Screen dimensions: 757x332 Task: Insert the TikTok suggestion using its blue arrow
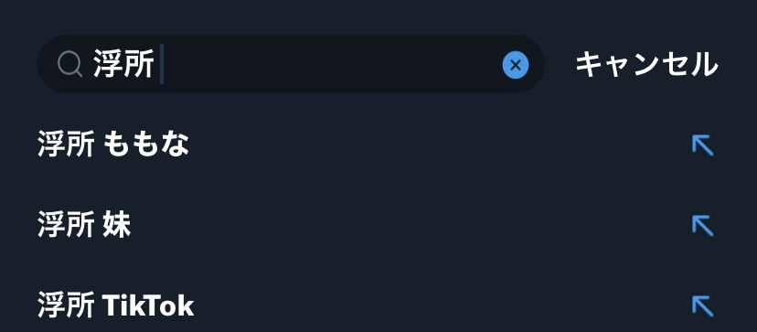[x=702, y=305]
